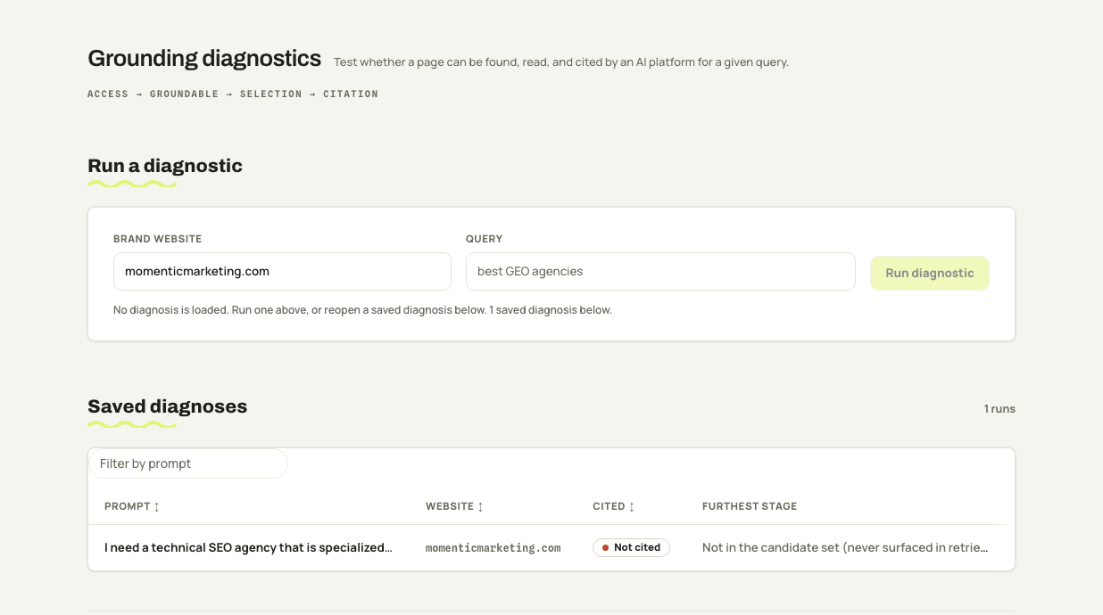The height and width of the screenshot is (615, 1103).
Task: Click the 'Not in the candidate set' stage text
Action: (845, 547)
